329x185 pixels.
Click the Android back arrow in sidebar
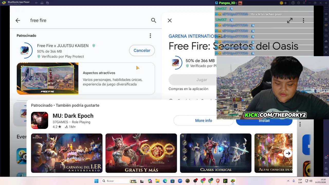326,163
